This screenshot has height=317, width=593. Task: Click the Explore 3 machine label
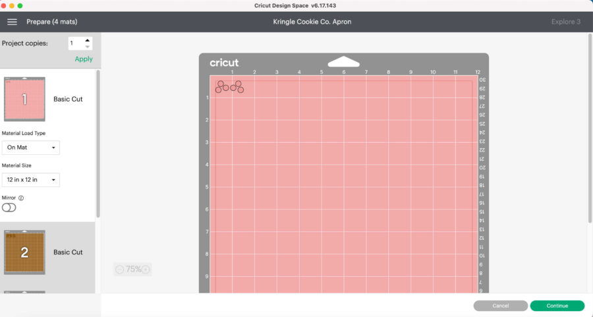[x=565, y=22]
